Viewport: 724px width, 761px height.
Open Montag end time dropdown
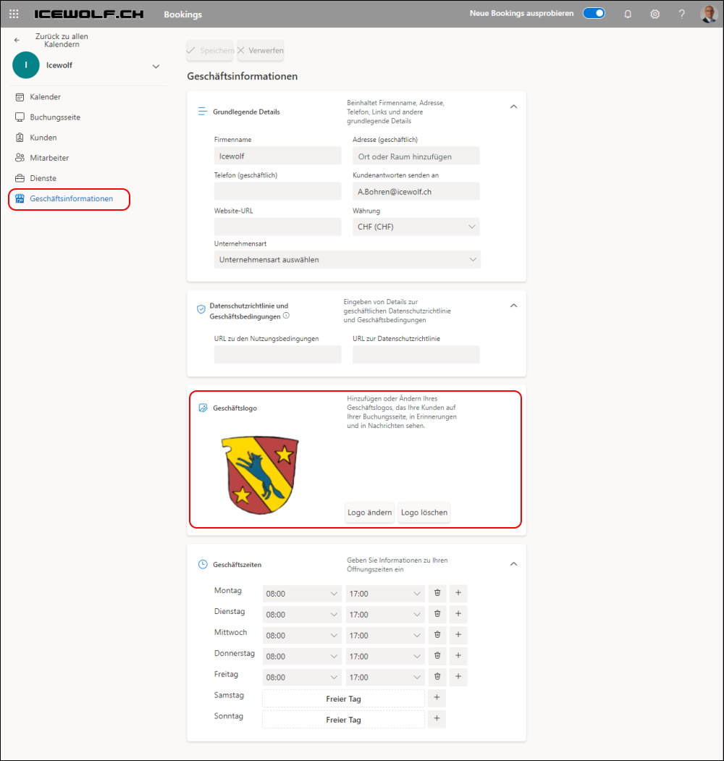385,594
